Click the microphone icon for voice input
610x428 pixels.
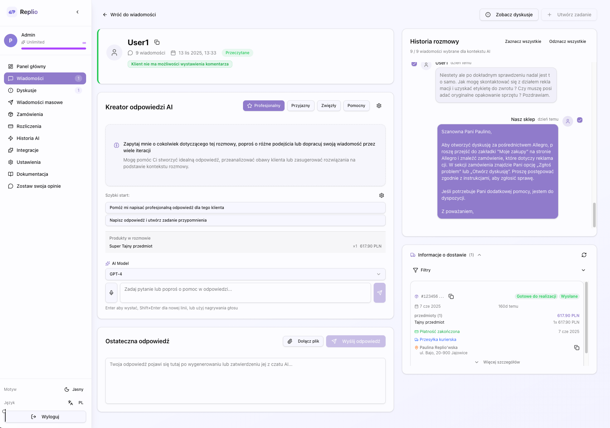pos(111,293)
